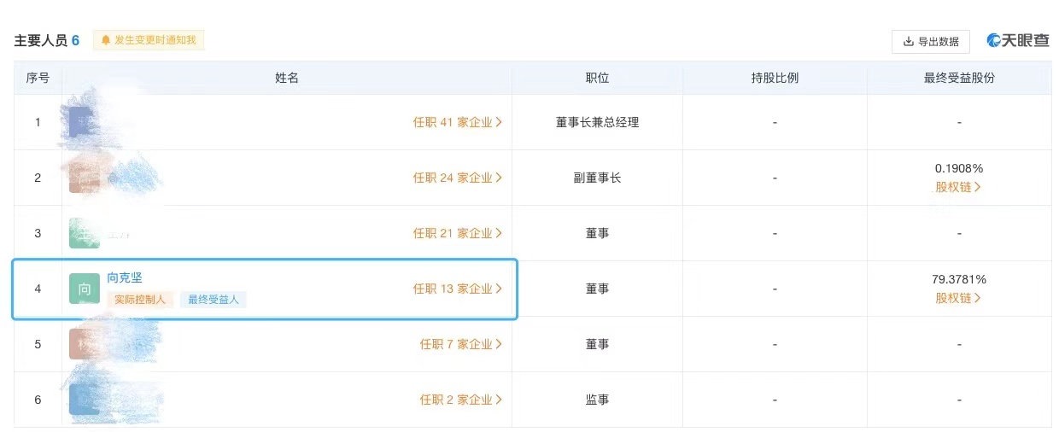Click the avatar in row 1
This screenshot has width=1059, height=432.
pos(85,122)
